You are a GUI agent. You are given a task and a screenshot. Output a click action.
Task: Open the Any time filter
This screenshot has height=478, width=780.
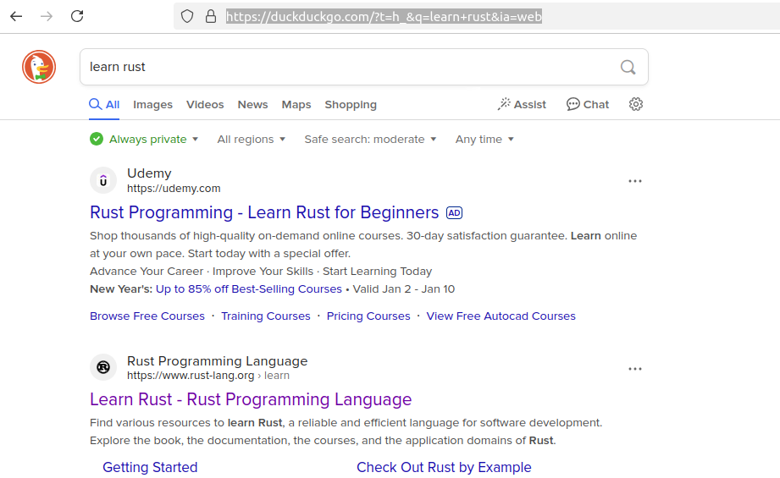484,139
